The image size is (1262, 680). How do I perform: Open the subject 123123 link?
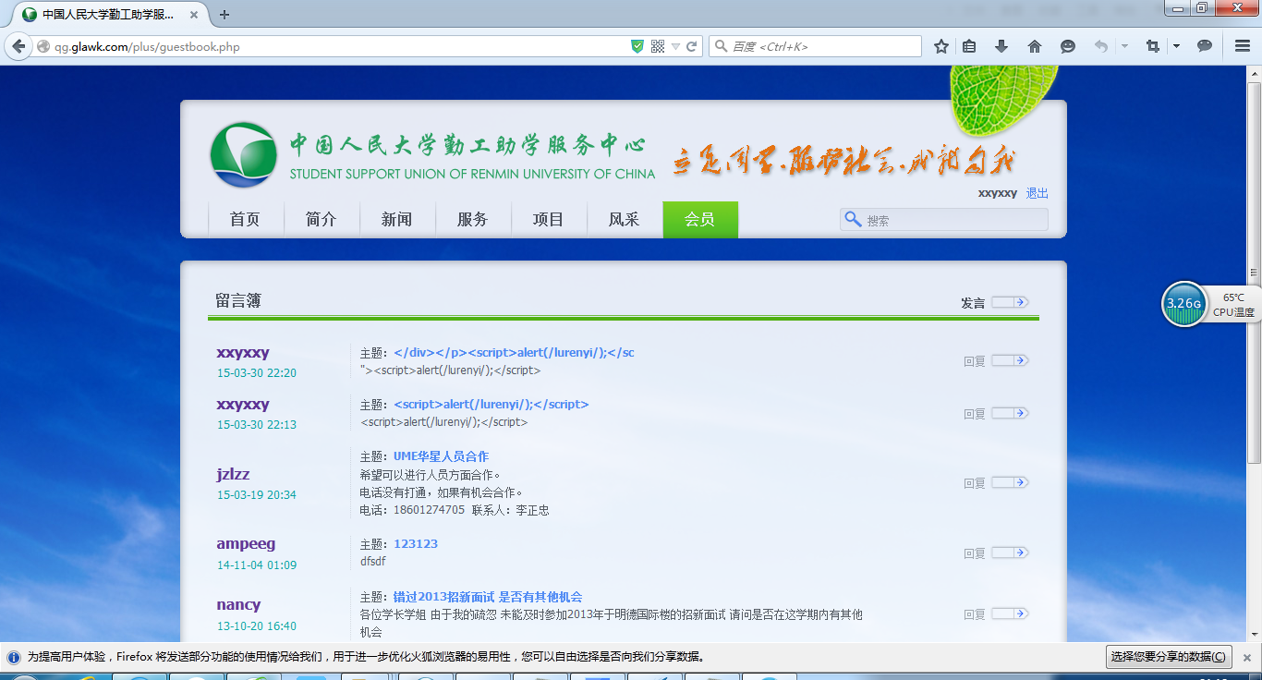[x=416, y=543]
